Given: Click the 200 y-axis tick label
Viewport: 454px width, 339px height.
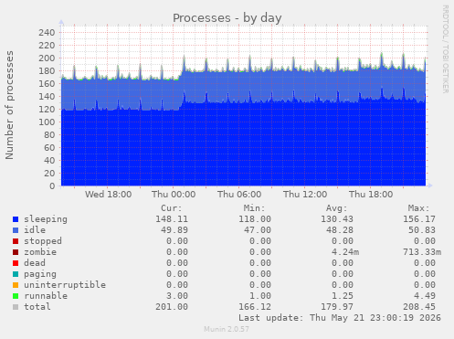Looking at the screenshot, I should (x=47, y=58).
